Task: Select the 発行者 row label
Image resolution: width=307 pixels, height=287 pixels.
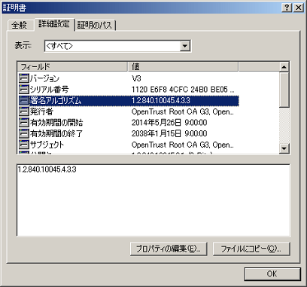Action: (x=41, y=111)
